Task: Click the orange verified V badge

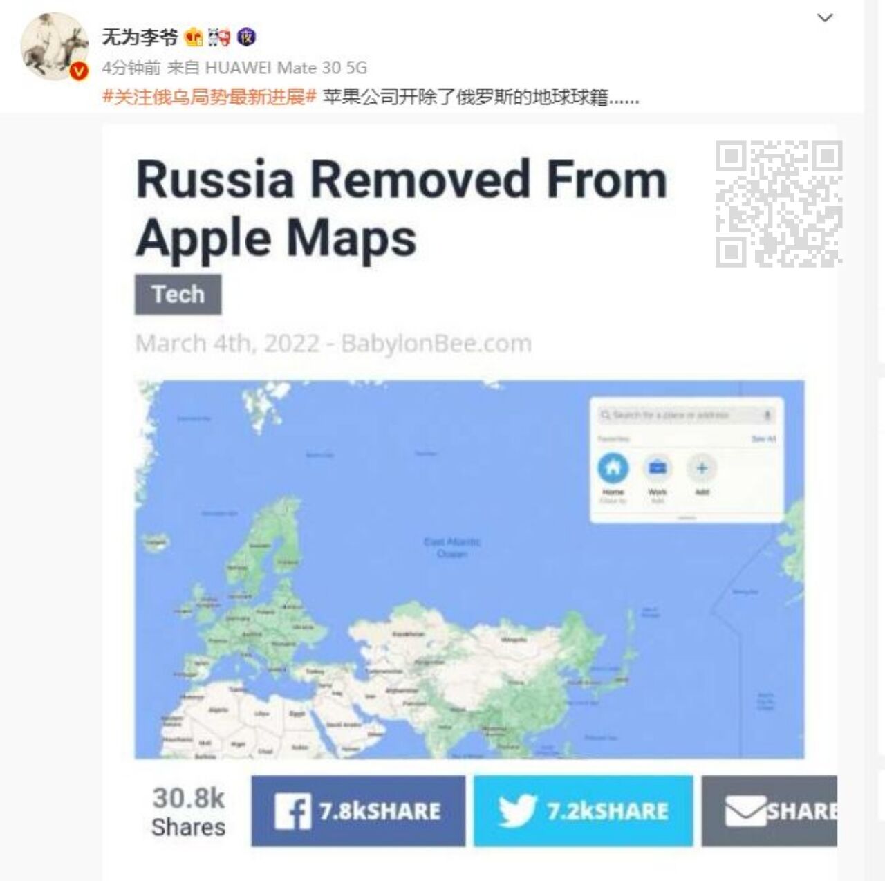Action: (x=78, y=71)
